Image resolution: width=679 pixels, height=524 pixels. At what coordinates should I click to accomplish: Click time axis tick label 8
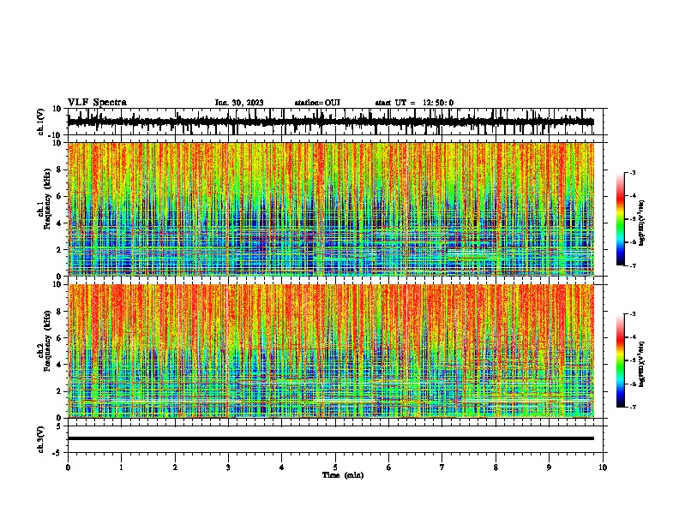tap(496, 467)
